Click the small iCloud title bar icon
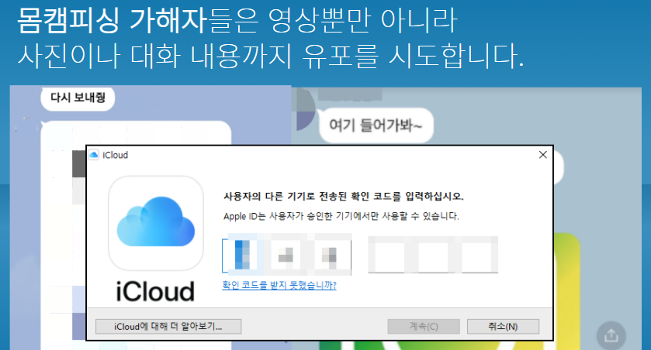This screenshot has width=651, height=350. (x=94, y=155)
